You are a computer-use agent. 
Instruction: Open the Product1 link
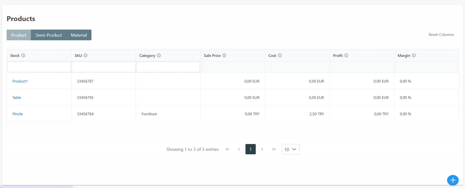pyautogui.click(x=20, y=81)
